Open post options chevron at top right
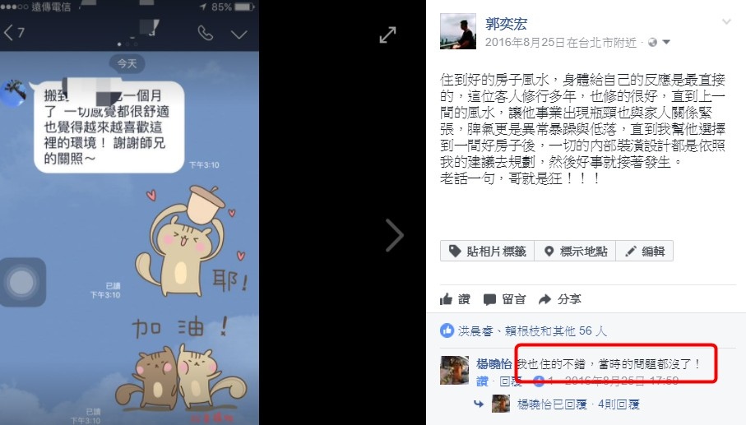 tap(726, 22)
